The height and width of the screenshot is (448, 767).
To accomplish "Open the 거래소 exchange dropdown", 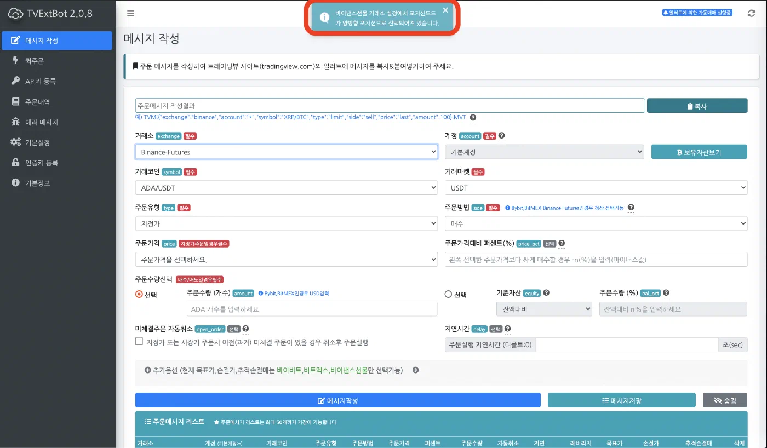I will 287,152.
